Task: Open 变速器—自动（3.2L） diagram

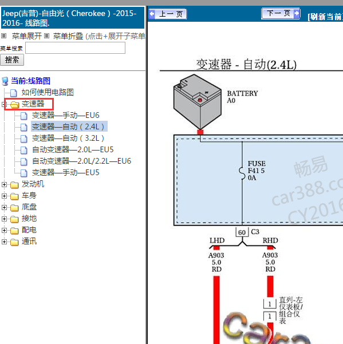Action: coord(68,138)
